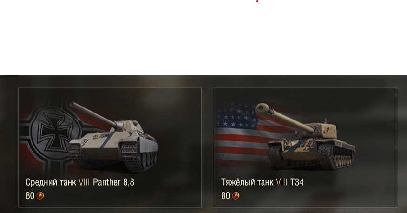
Task: Click the bond coin icon under T34
Action: tap(236, 196)
